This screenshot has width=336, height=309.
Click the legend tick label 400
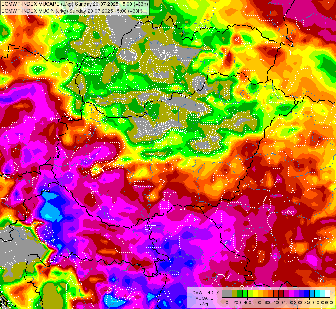click(x=247, y=302)
